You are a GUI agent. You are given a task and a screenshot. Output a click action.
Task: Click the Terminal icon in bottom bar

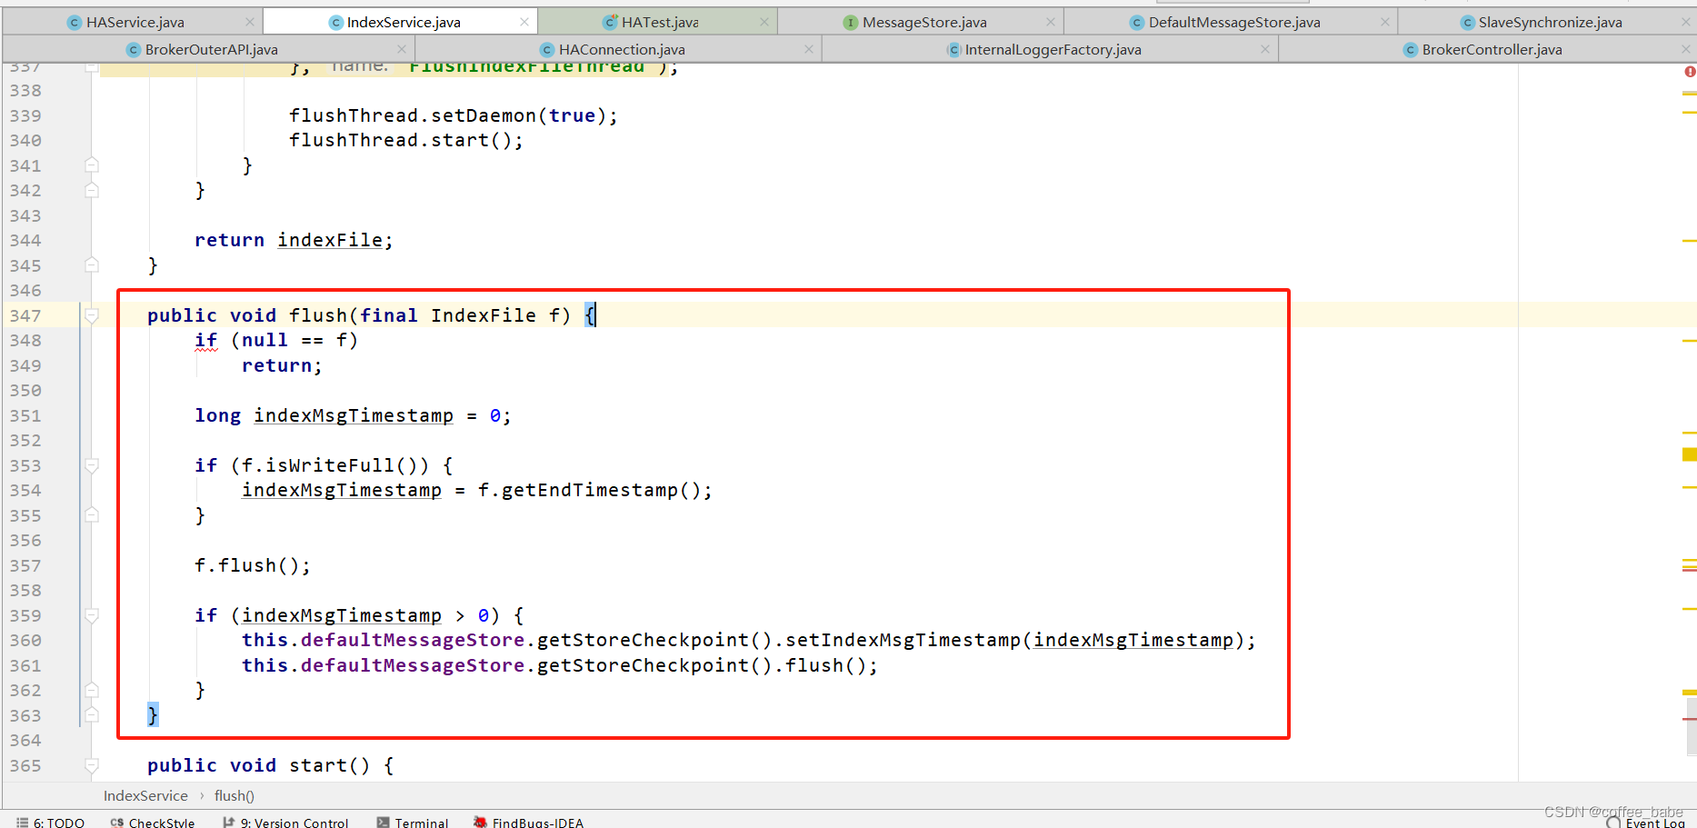pyautogui.click(x=384, y=822)
